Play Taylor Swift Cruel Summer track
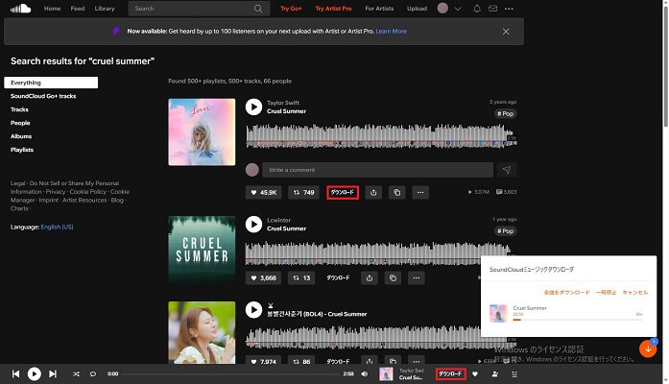 coord(253,108)
